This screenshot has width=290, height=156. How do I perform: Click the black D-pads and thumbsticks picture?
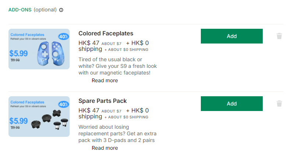point(50,120)
